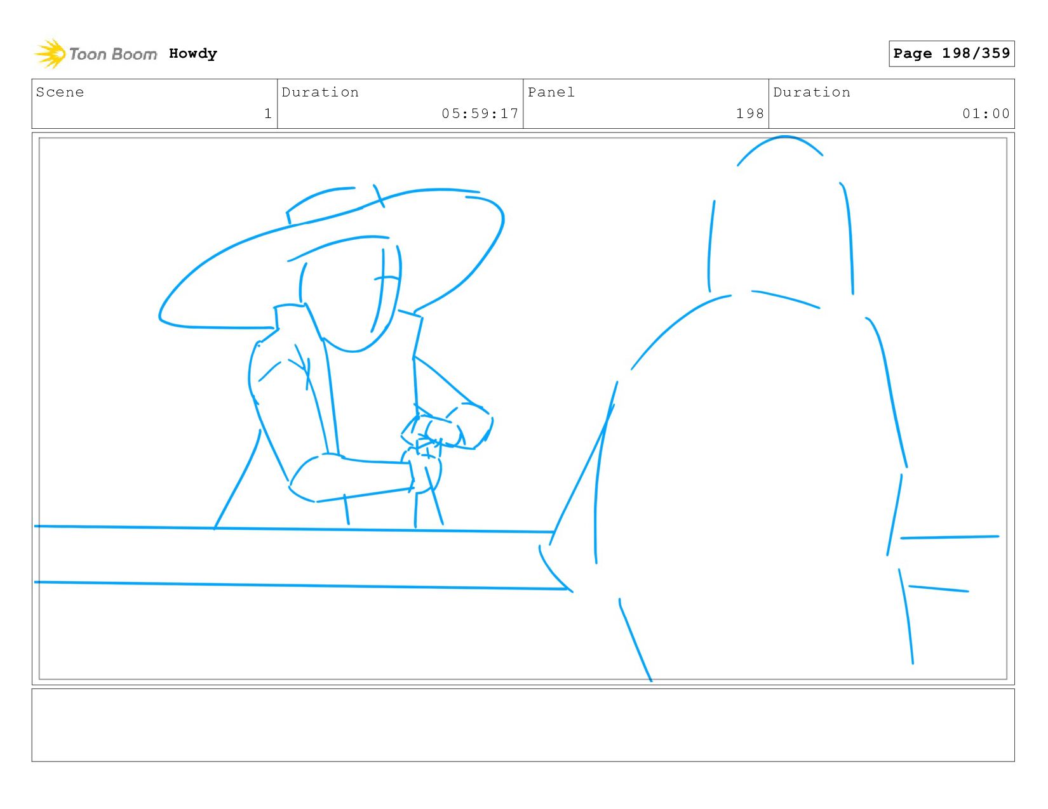Click the 'Howdy' project title
This screenshot has width=1048, height=809.
pyautogui.click(x=193, y=54)
